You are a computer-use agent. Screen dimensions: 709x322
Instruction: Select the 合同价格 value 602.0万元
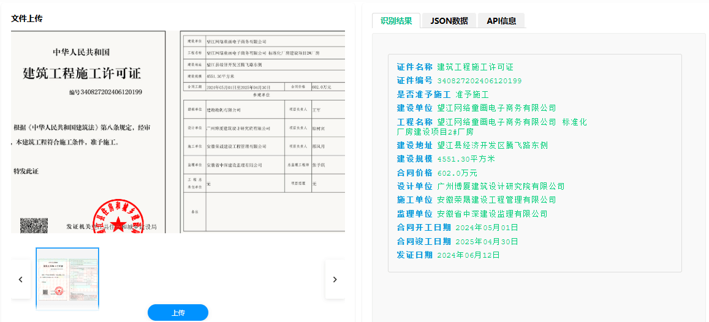(x=457, y=173)
